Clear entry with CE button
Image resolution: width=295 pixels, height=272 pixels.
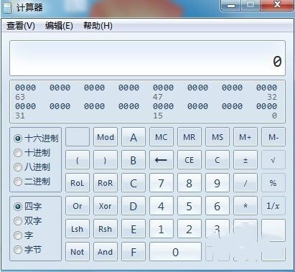(189, 160)
